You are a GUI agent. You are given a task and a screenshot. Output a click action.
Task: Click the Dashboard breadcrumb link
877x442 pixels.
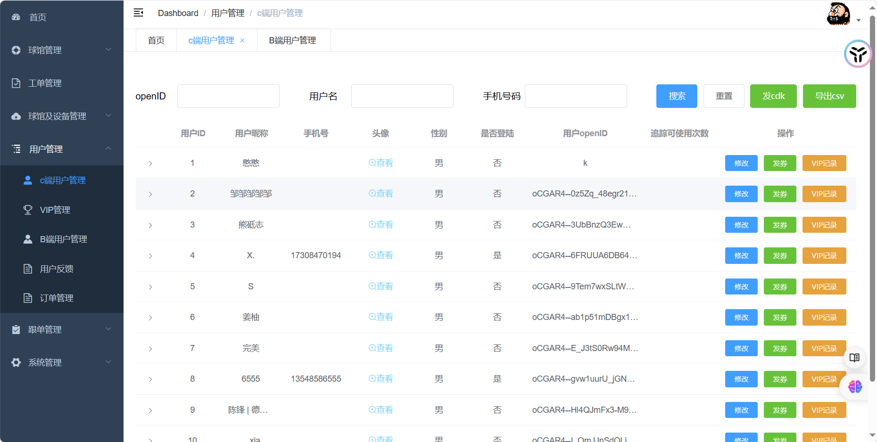point(178,13)
